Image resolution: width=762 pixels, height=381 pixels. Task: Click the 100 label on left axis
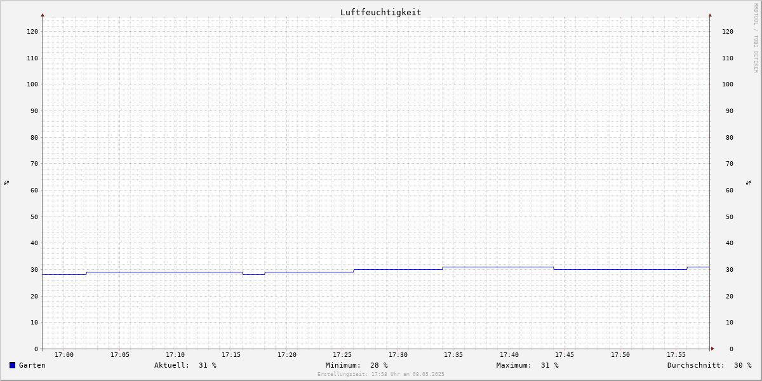coord(32,84)
